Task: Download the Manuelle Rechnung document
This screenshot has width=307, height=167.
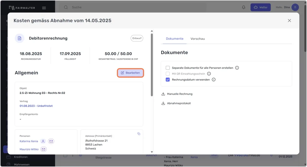Action: pyautogui.click(x=177, y=94)
